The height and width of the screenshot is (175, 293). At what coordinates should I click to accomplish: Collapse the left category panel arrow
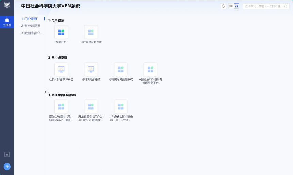[x=46, y=92]
